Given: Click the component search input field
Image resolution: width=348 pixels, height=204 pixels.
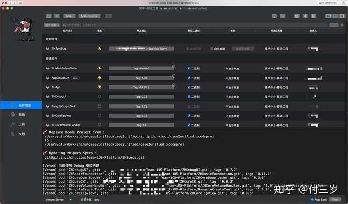Looking at the screenshot, I should tap(194, 25).
